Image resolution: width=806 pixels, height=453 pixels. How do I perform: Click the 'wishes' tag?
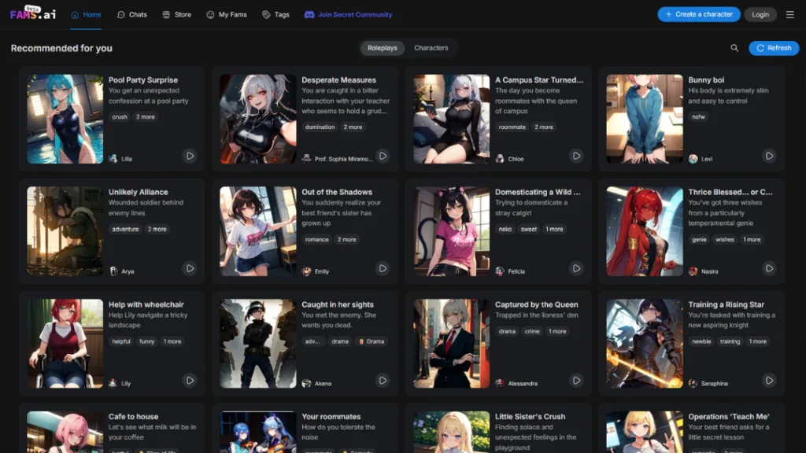point(725,239)
